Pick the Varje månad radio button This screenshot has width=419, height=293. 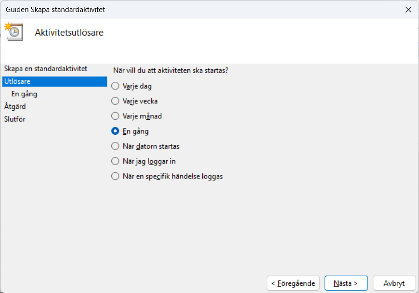(115, 116)
